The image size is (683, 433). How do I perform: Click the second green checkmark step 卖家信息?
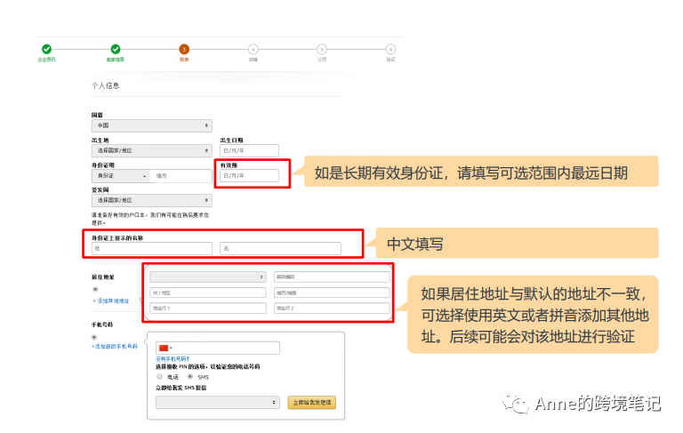(x=116, y=49)
